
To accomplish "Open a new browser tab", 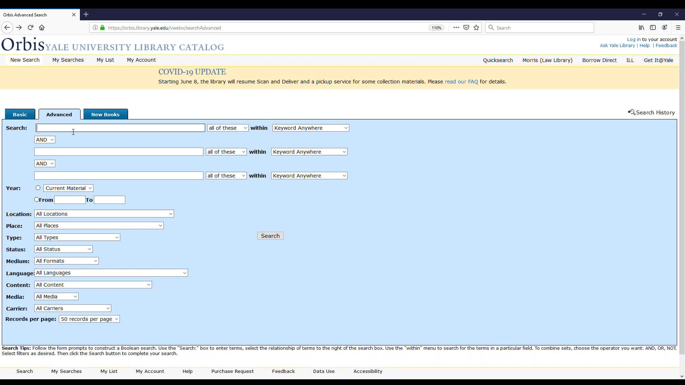I will (86, 15).
